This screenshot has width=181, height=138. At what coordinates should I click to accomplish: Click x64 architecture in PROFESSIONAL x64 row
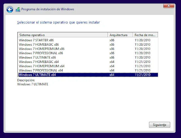click(x=112, y=70)
